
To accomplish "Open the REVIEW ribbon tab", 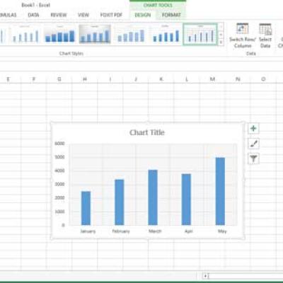I will (59, 15).
